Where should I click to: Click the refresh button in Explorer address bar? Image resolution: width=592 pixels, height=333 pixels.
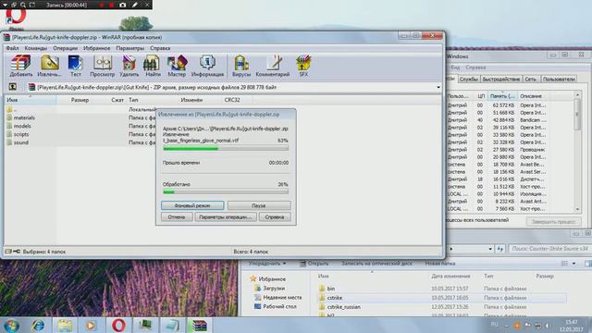pyautogui.click(x=499, y=249)
